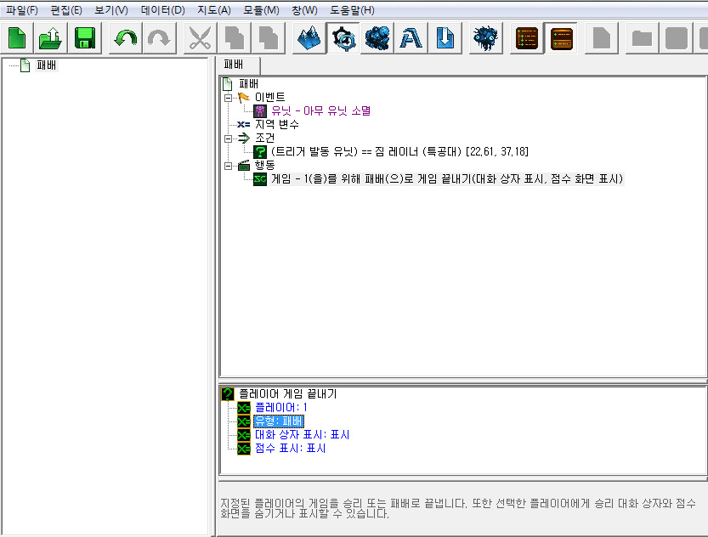Select the 짐 레이너 (특공대) condition row
The width and height of the screenshot is (708, 537).
399,151
